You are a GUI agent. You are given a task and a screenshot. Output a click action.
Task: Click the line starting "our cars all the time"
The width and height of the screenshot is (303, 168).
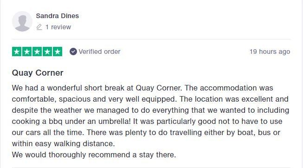coord(146,133)
